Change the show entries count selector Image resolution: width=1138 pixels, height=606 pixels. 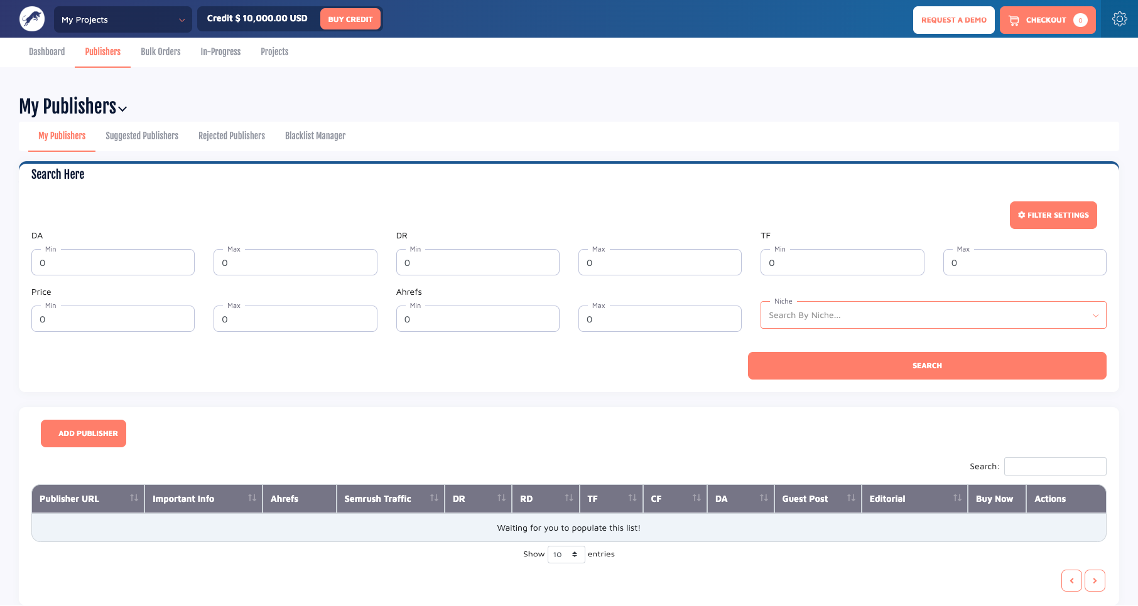point(566,555)
